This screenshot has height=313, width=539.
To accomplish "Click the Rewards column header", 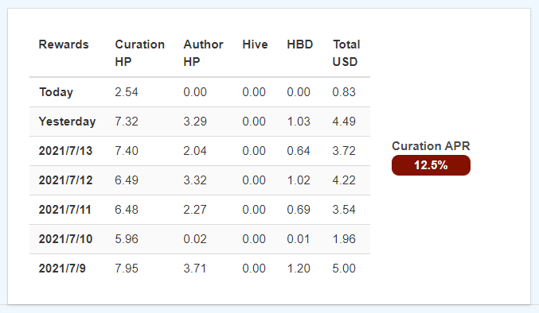I will (64, 44).
